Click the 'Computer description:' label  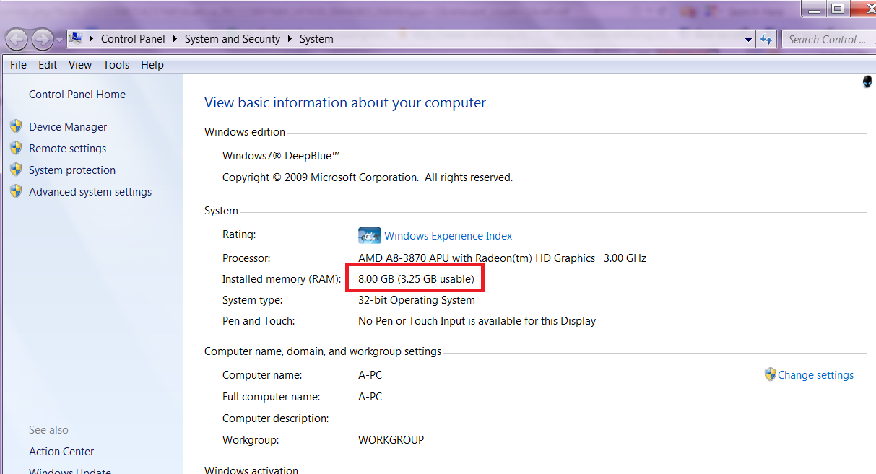275,418
